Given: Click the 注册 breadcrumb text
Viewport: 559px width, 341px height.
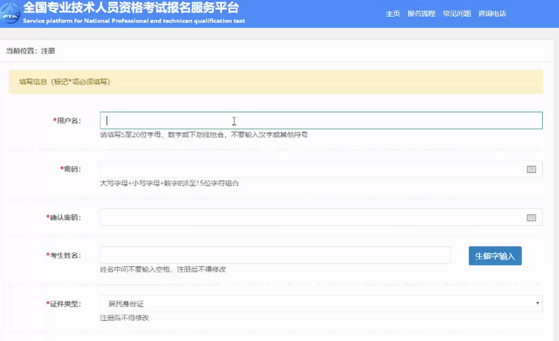Looking at the screenshot, I should click(x=48, y=51).
